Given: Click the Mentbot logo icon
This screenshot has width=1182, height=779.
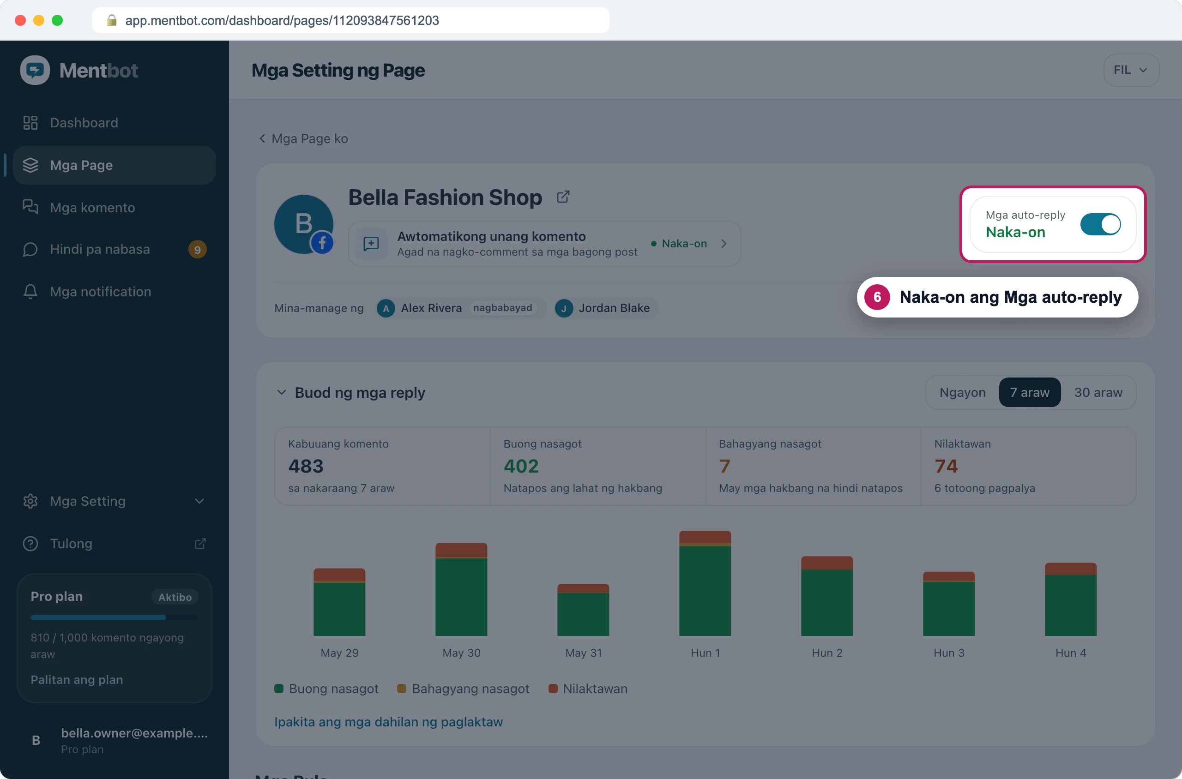Looking at the screenshot, I should (x=35, y=70).
